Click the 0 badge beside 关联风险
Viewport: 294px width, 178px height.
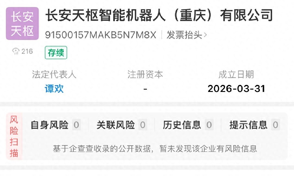[143, 125]
